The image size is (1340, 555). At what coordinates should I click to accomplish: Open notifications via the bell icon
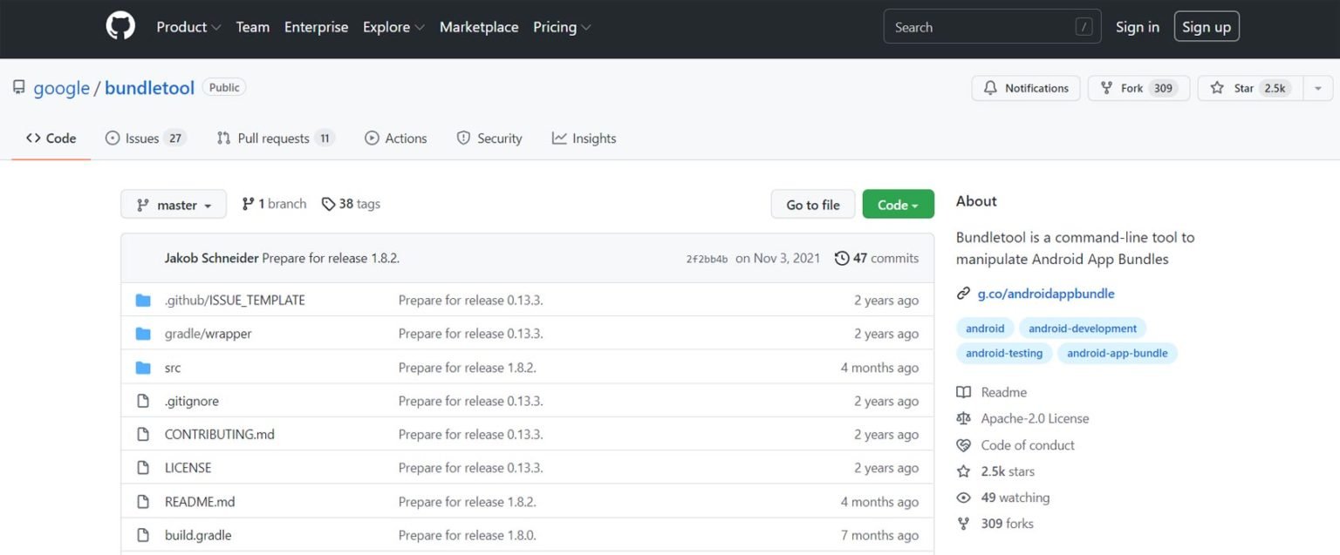click(x=990, y=88)
